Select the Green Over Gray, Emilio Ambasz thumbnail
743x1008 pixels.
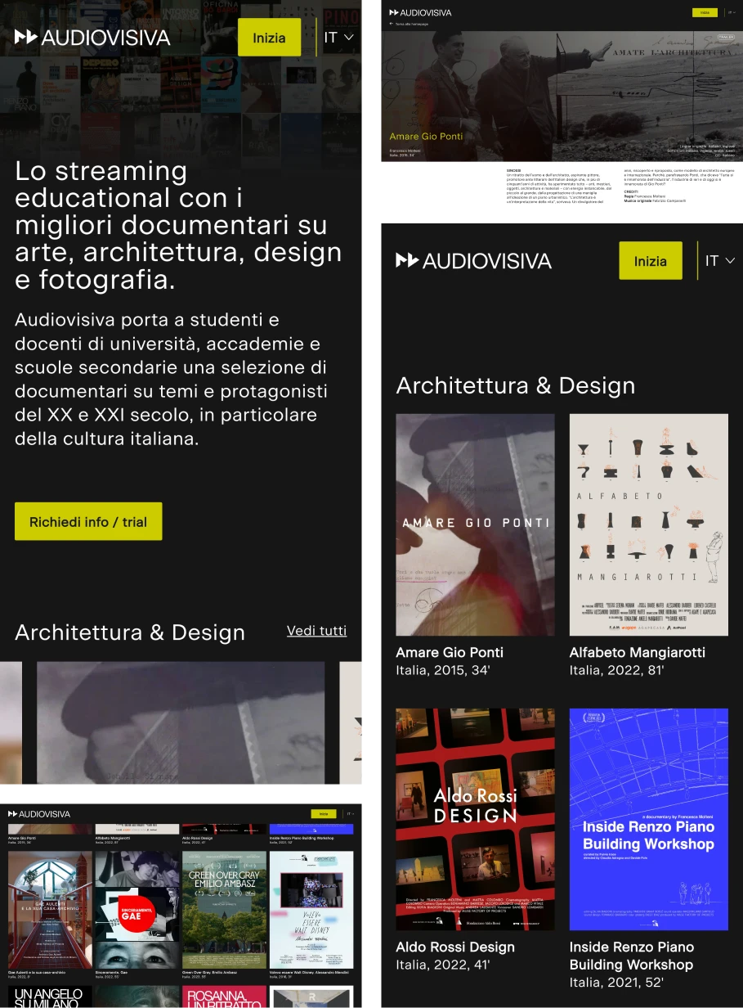[224, 908]
